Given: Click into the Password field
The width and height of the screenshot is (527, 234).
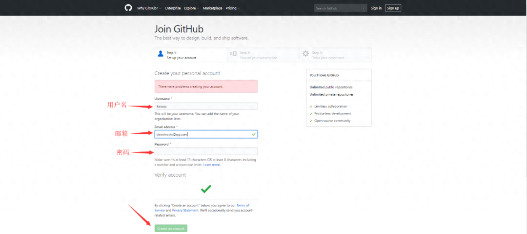Looking at the screenshot, I should 206,151.
